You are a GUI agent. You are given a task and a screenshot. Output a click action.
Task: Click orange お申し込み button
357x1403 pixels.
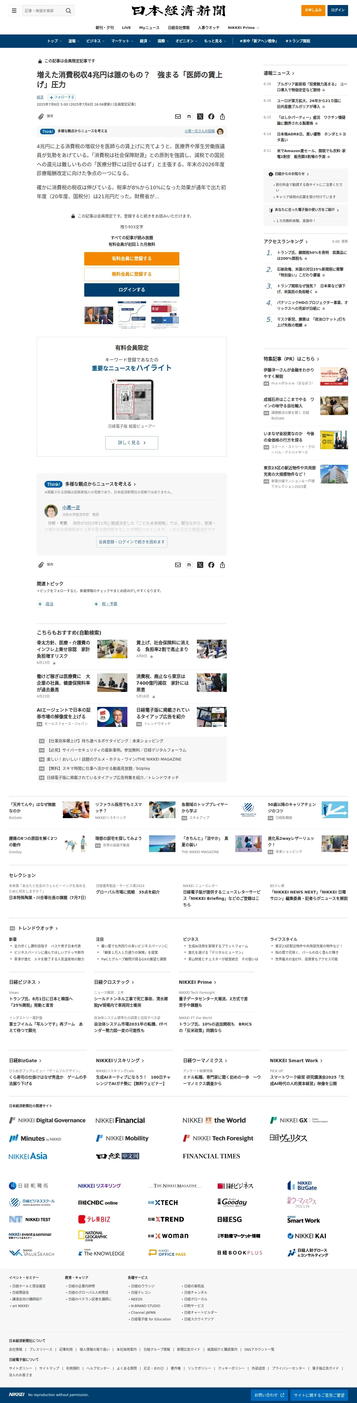[313, 10]
